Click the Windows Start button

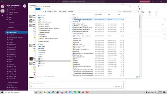click(2, 92)
